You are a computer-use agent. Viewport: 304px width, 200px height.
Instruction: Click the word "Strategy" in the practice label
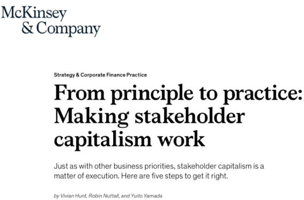tap(65, 75)
